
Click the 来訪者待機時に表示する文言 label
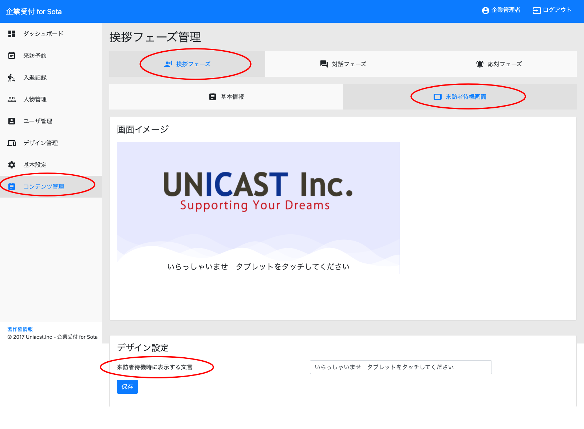155,367
